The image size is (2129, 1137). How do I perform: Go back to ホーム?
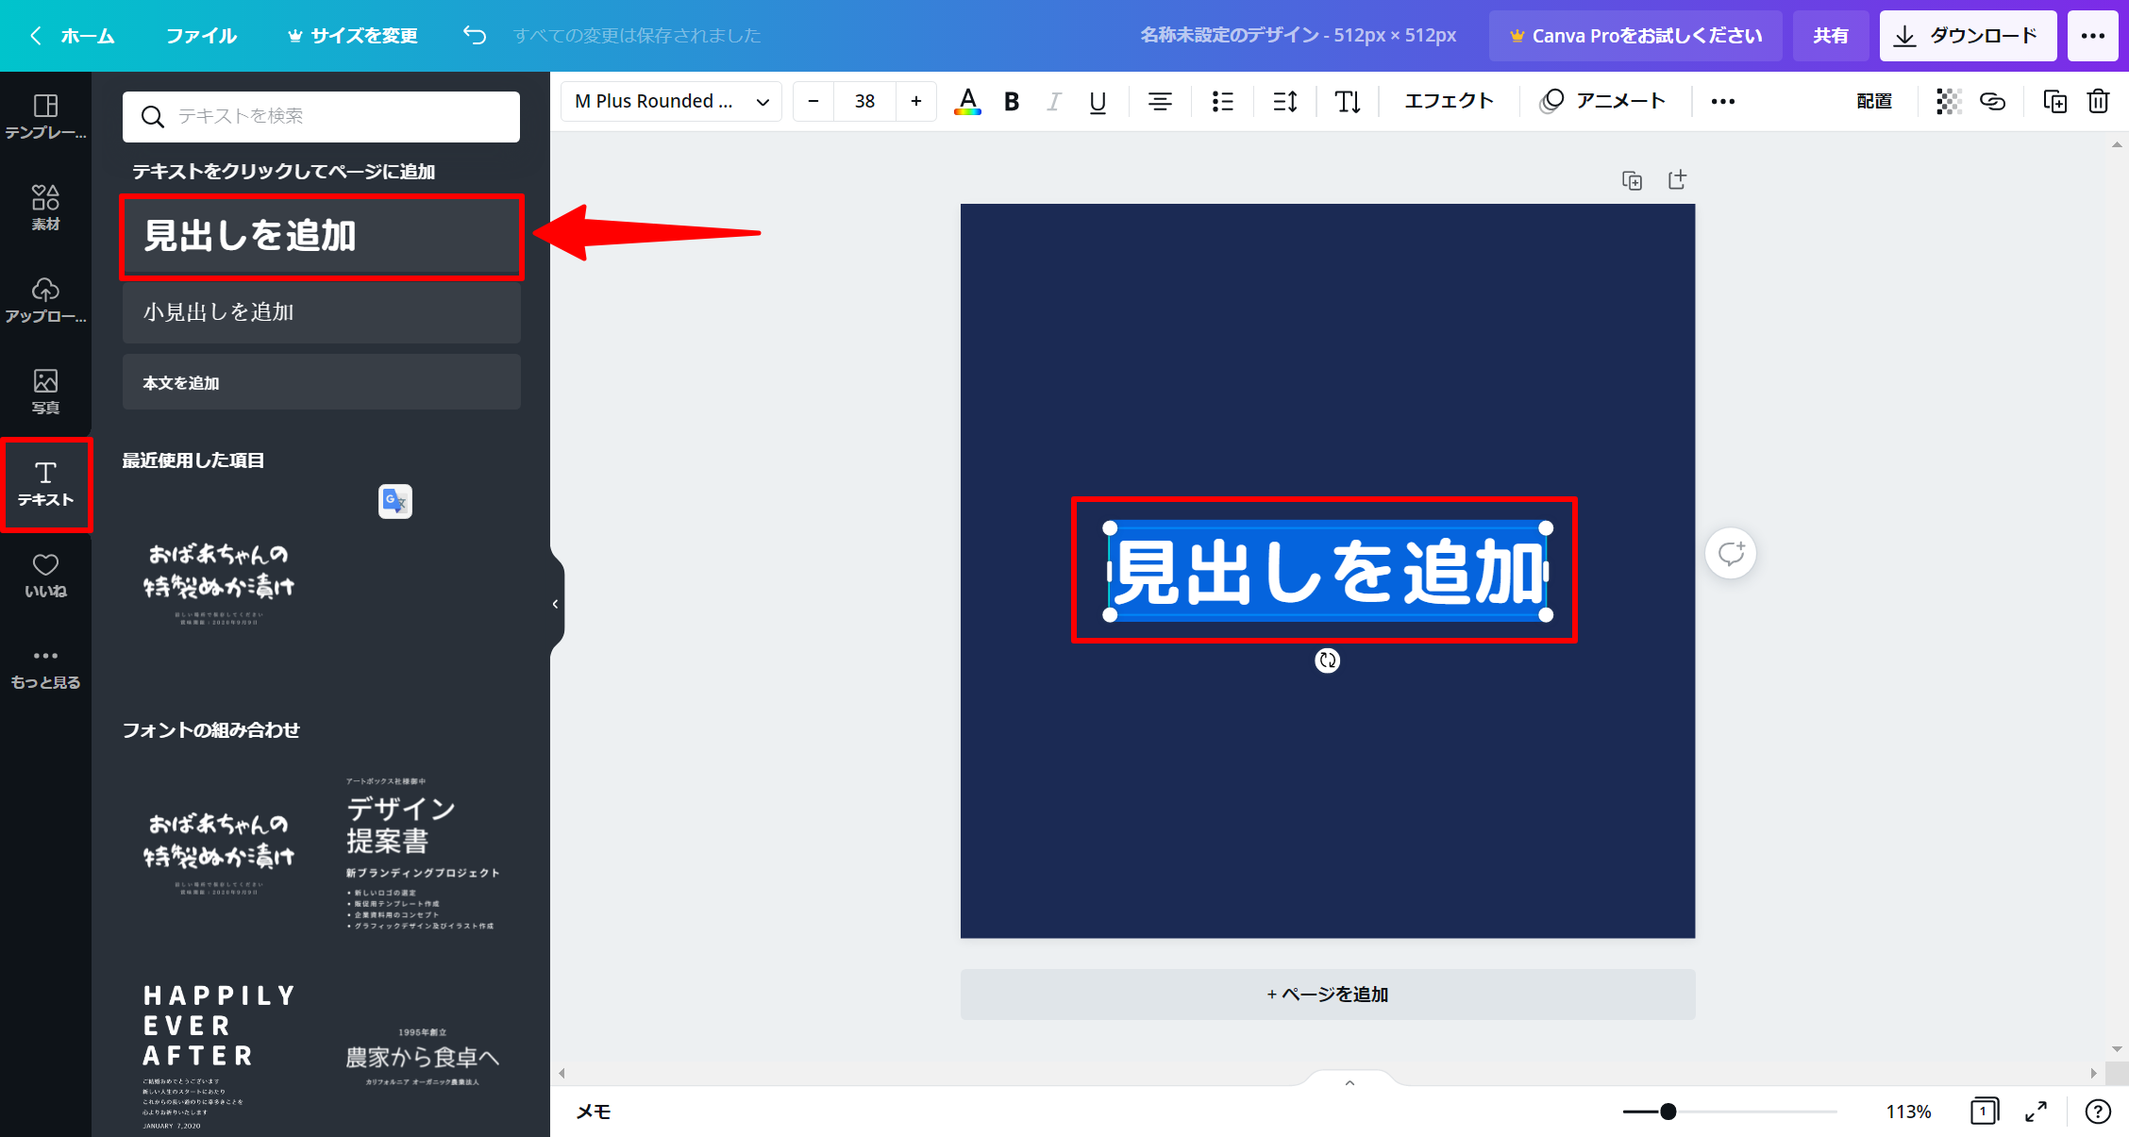coord(73,36)
